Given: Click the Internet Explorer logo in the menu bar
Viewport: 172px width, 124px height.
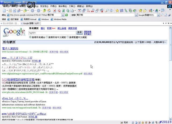Looking at the screenshot, I should coord(170,6).
